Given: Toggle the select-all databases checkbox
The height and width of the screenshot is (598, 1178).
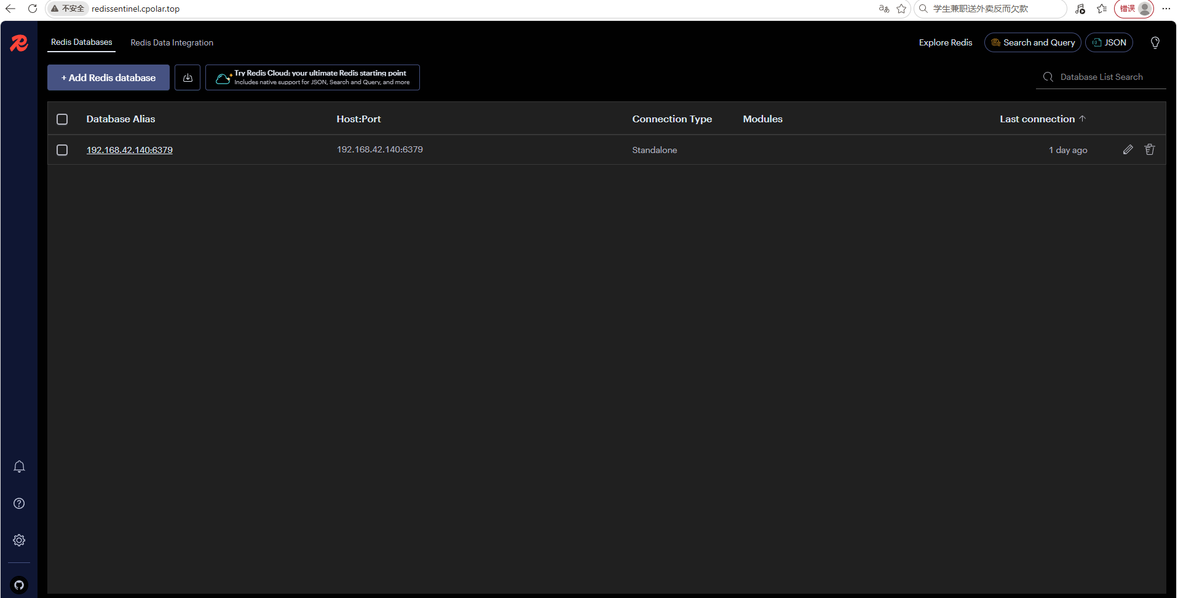Looking at the screenshot, I should [62, 119].
